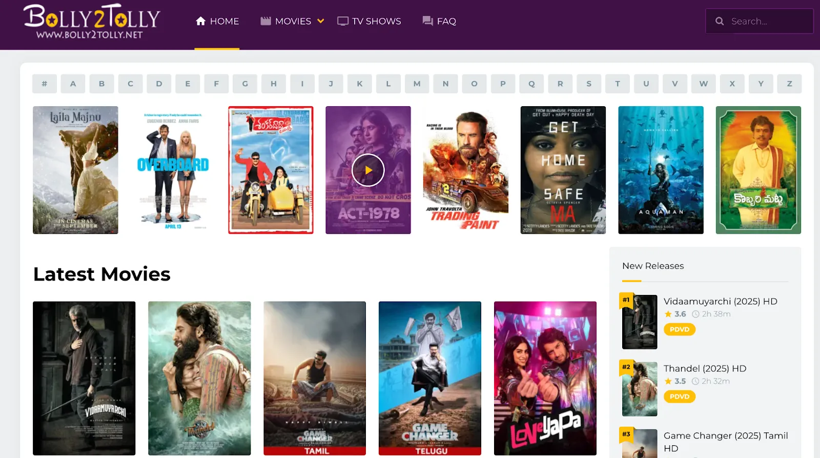
Task: Open the Game Changer Telugu poster
Action: click(x=430, y=379)
